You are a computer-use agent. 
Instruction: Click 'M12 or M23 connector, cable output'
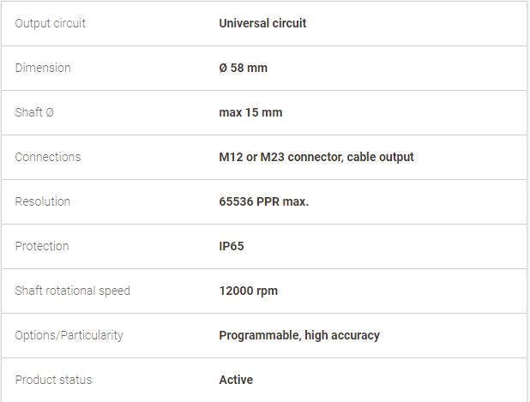[x=316, y=157]
